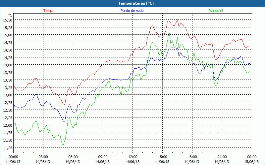Click the 14,75 y-axis value
The width and height of the screenshot is (265, 165).
[x=8, y=43]
